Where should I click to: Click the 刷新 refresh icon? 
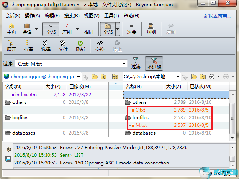pos(80,46)
